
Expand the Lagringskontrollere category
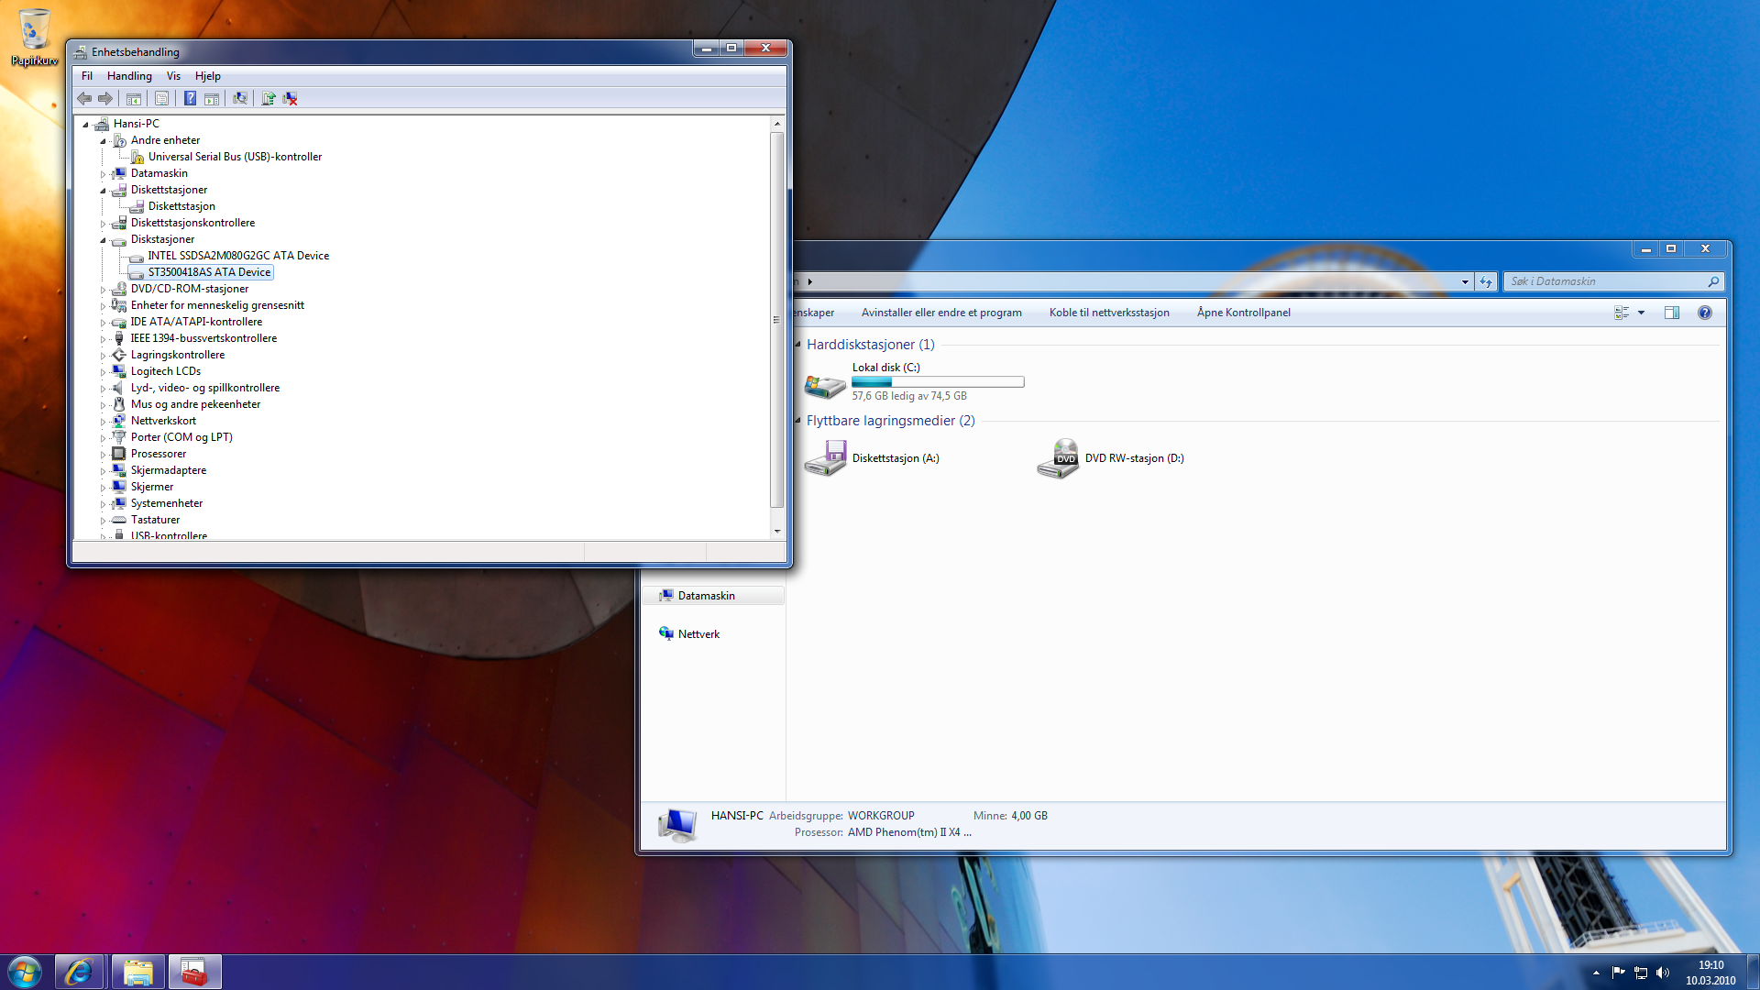tap(103, 356)
